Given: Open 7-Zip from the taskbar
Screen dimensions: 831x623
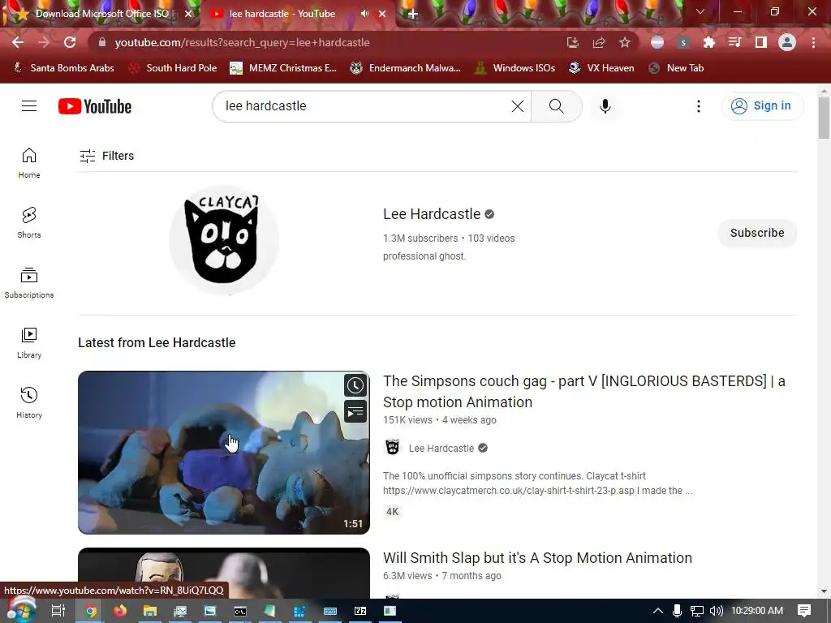Looking at the screenshot, I should pyautogui.click(x=360, y=611).
